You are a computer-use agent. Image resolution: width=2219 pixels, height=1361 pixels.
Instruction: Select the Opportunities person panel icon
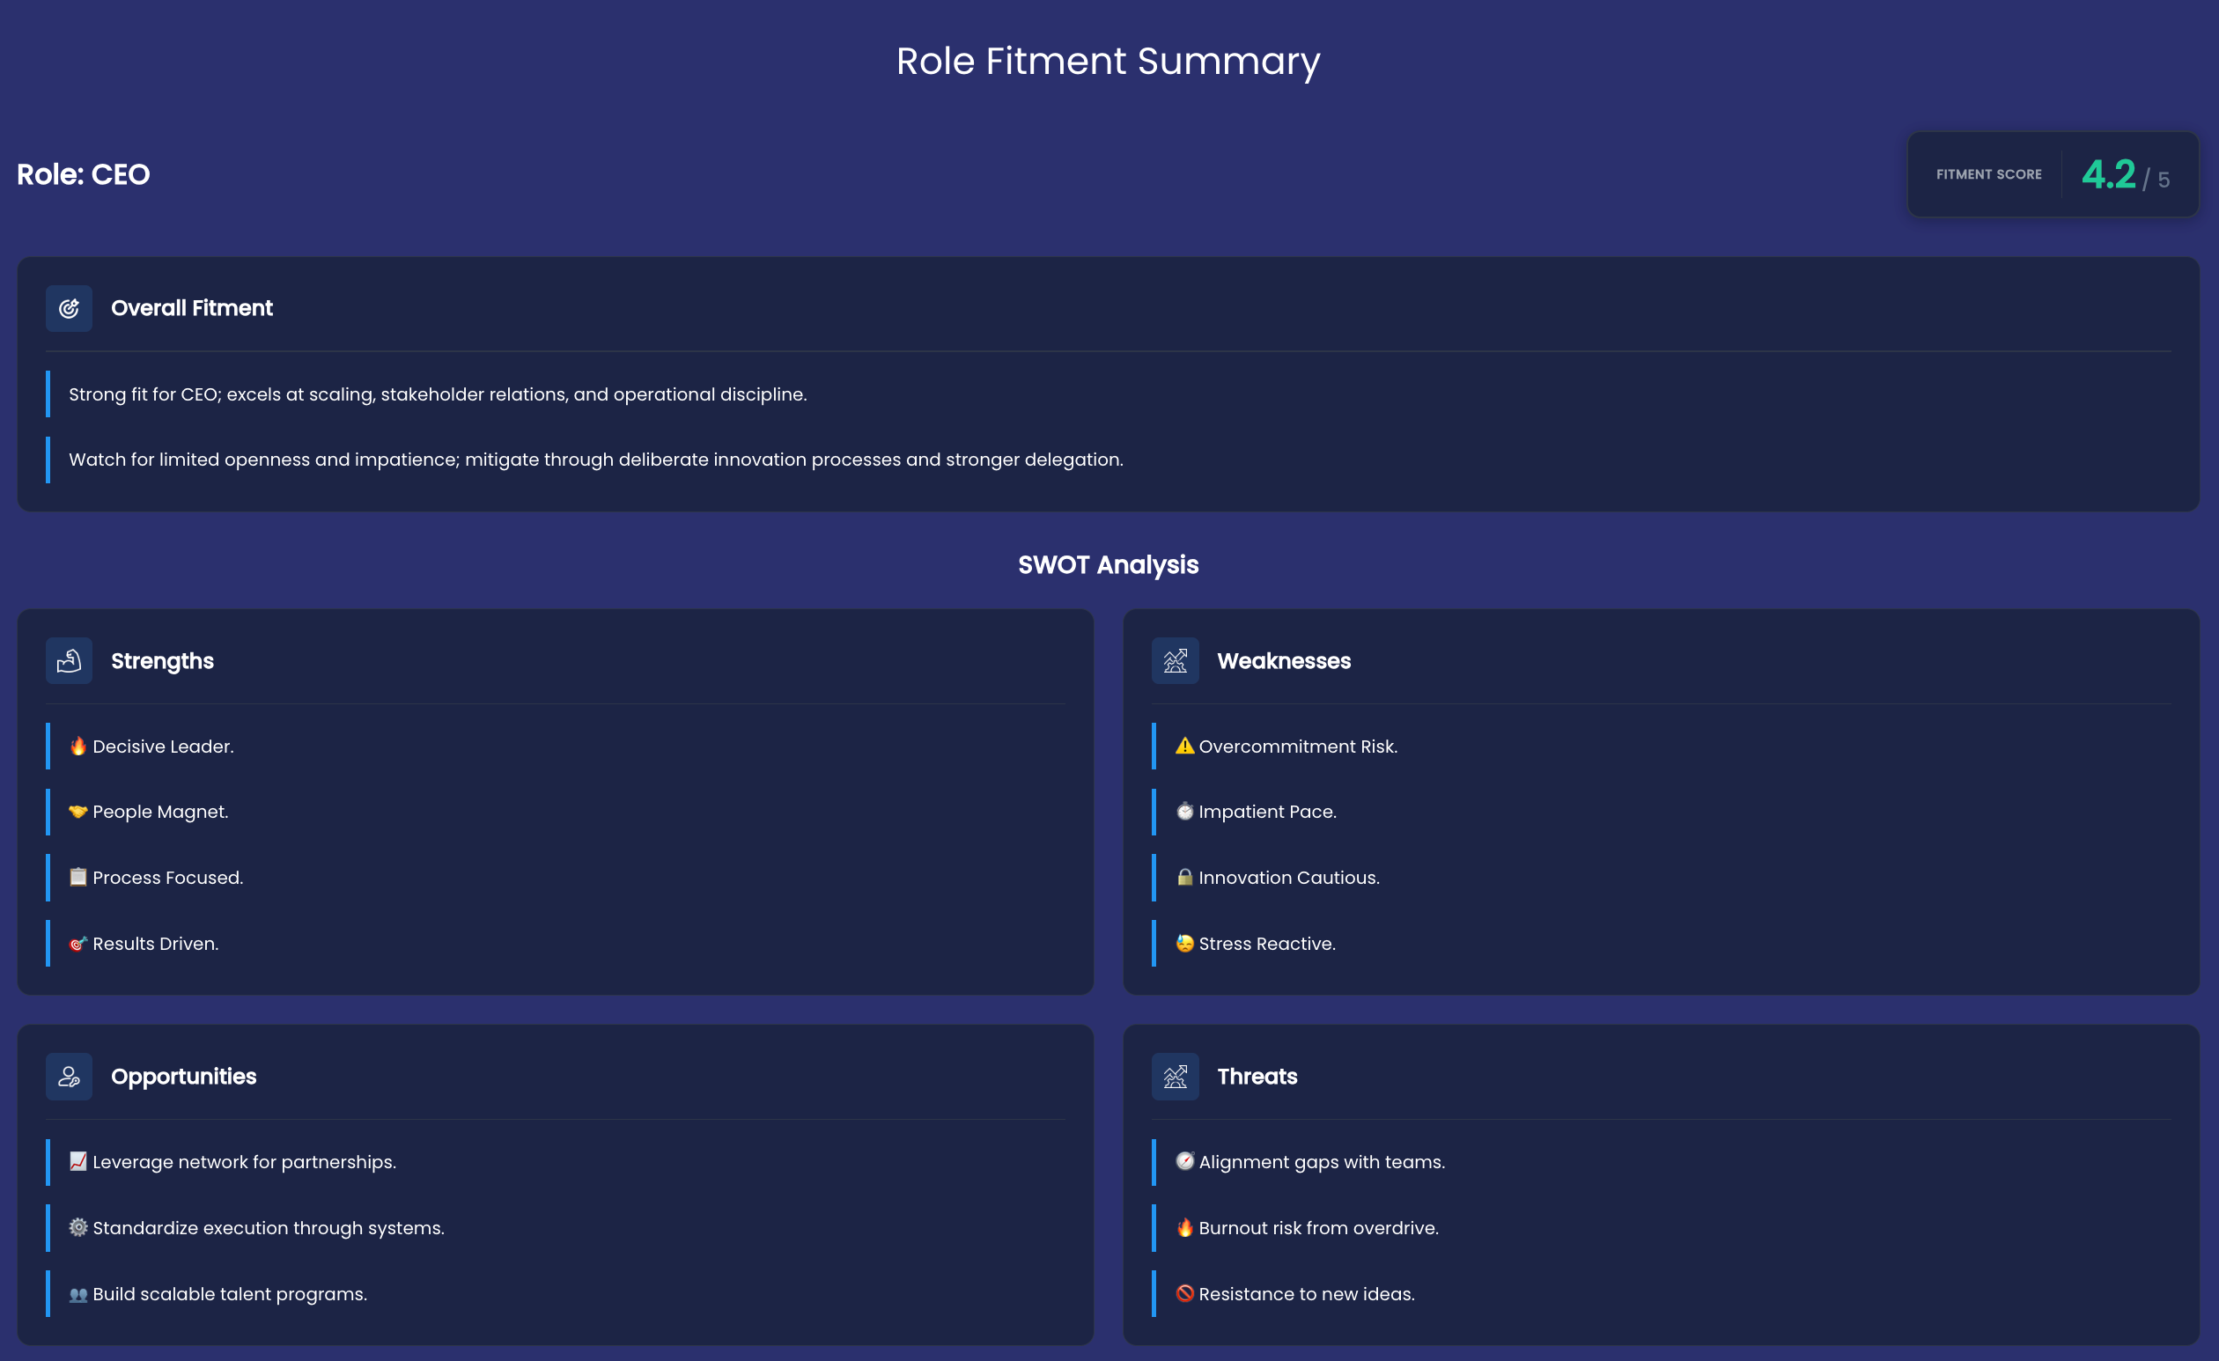point(69,1076)
